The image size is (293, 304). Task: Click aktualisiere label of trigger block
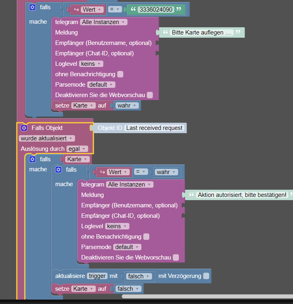point(70,276)
